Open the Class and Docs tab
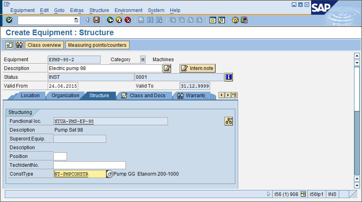Viewport: 362px width, 202px height. [144, 95]
